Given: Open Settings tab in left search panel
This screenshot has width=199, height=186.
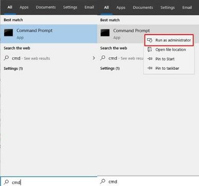Looking at the screenshot, I should pyautogui.click(x=70, y=7).
